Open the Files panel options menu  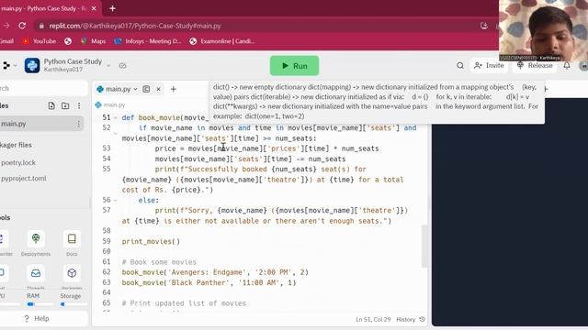tap(79, 106)
